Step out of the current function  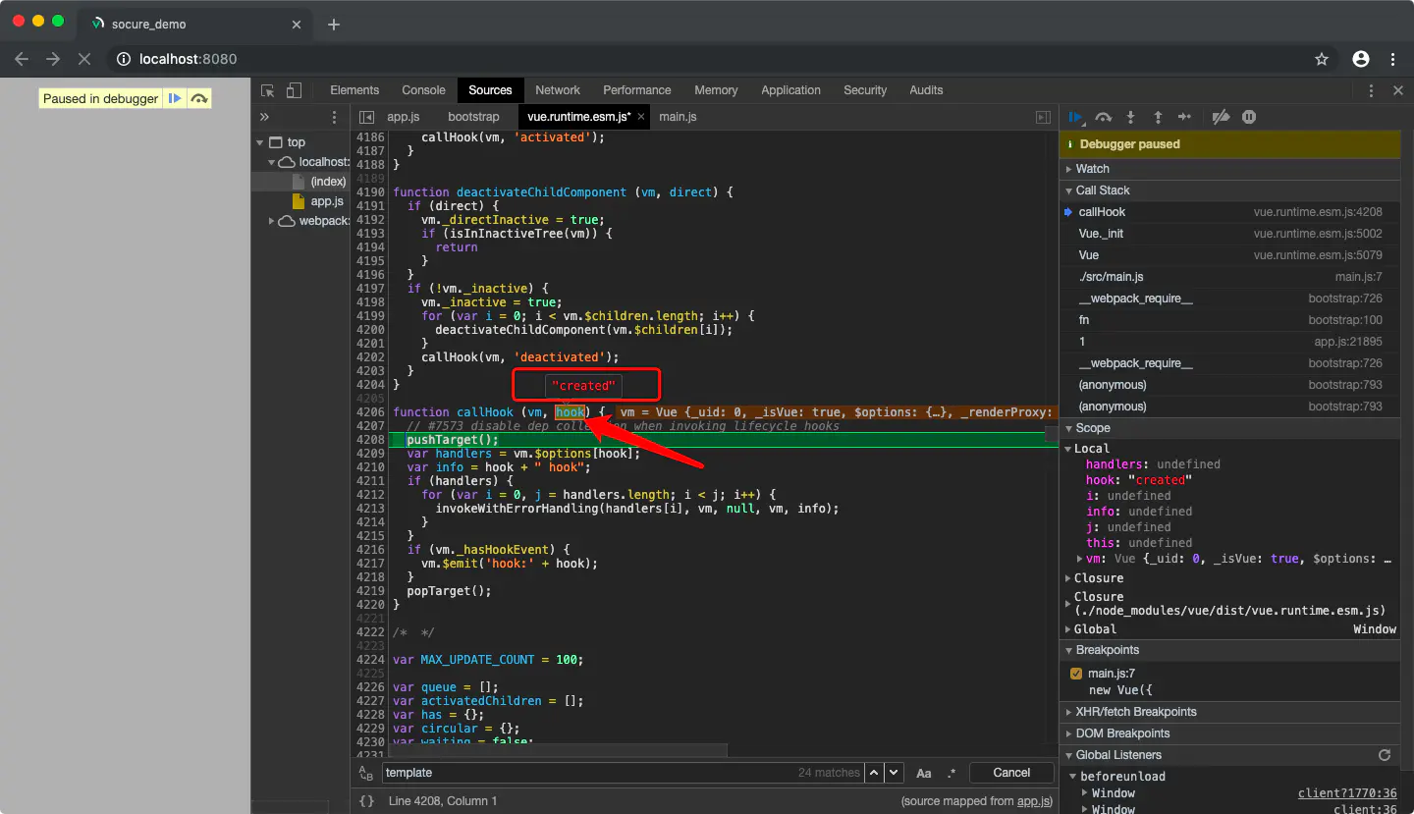point(1158,117)
